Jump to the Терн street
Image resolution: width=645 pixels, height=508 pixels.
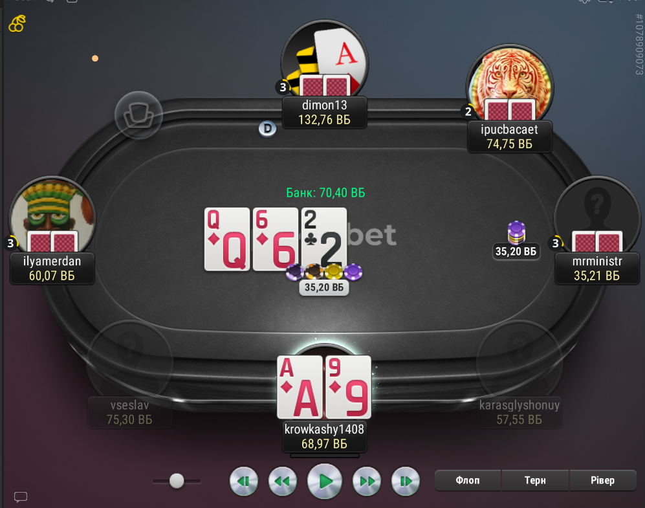tap(535, 480)
